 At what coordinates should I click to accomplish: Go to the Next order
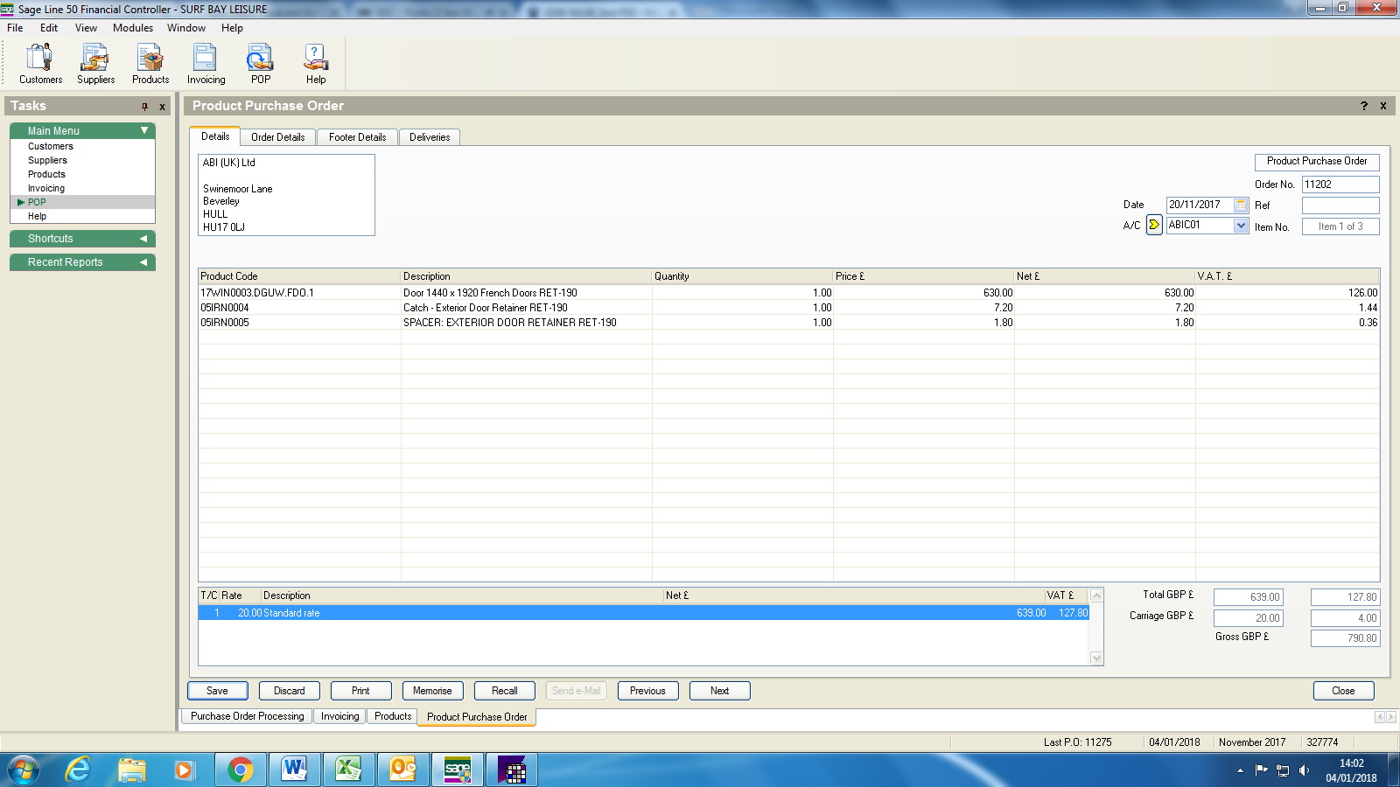[x=719, y=691]
